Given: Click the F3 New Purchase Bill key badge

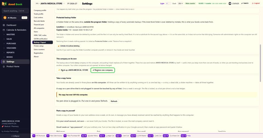Looking at the screenshot, I should (65, 136).
